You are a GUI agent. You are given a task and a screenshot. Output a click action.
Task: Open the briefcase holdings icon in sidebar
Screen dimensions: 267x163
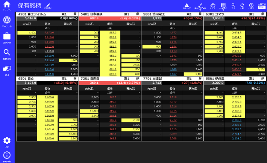click(7, 36)
